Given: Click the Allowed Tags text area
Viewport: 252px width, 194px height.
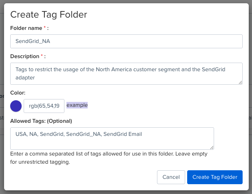Looking at the screenshot, I should point(112,138).
